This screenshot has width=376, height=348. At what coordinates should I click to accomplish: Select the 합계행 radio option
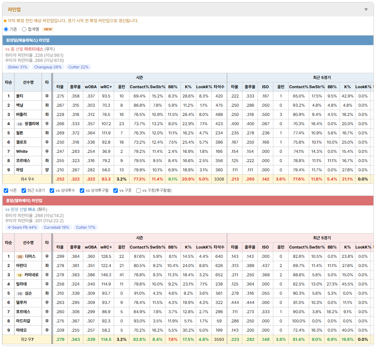pyautogui.click(x=24, y=29)
